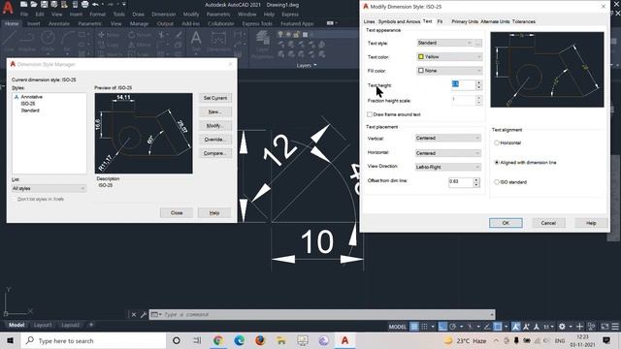
Task: Open Microsoft Edge from the taskbar
Action: tap(240, 340)
